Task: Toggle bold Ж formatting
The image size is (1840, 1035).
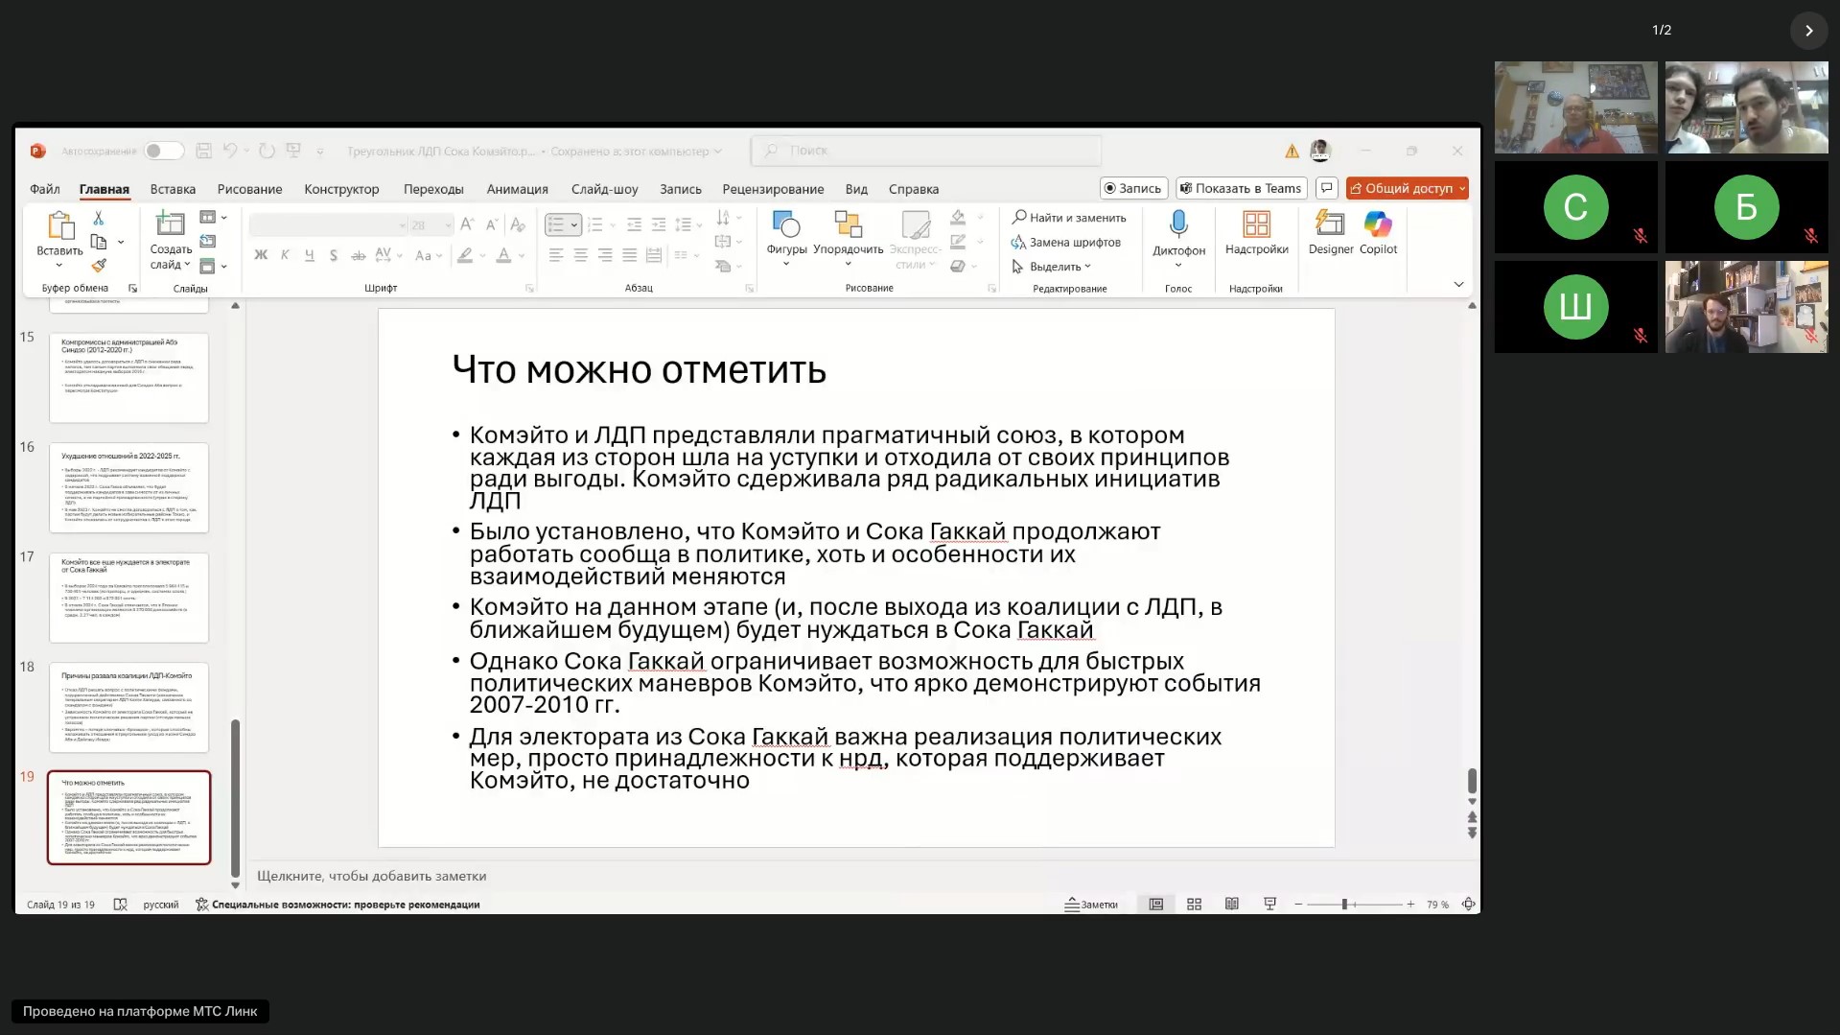Action: (261, 255)
